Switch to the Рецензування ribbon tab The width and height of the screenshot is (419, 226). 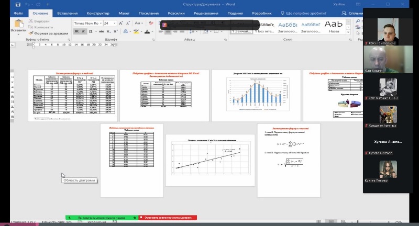coord(206,13)
